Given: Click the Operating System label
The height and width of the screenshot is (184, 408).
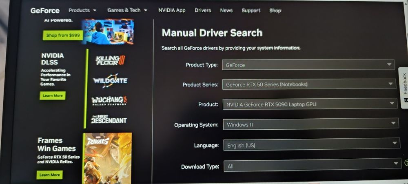Looking at the screenshot, I should pyautogui.click(x=197, y=125).
